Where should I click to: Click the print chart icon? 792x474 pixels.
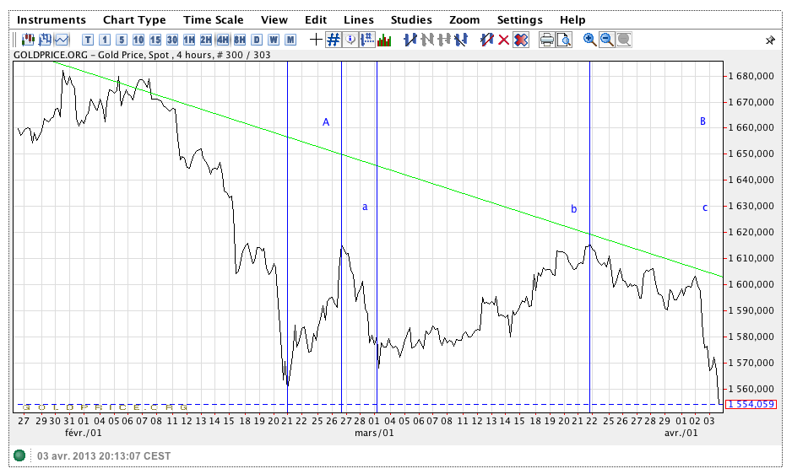[546, 40]
